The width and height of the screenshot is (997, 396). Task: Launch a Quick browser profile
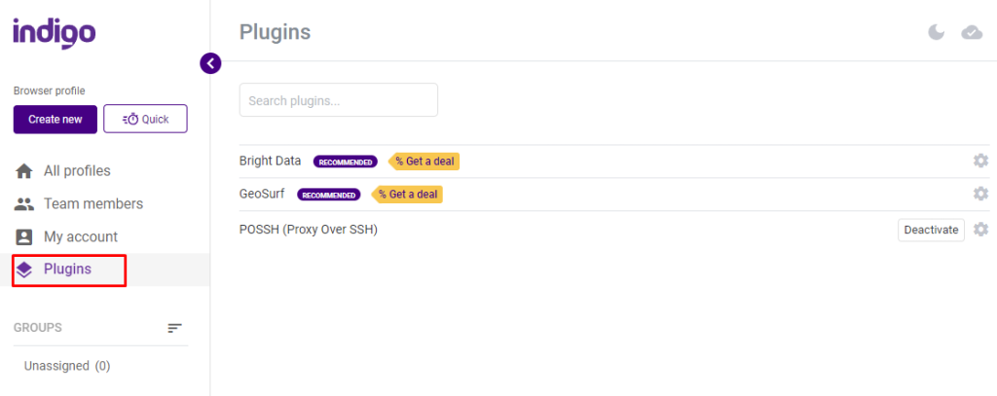coord(146,119)
